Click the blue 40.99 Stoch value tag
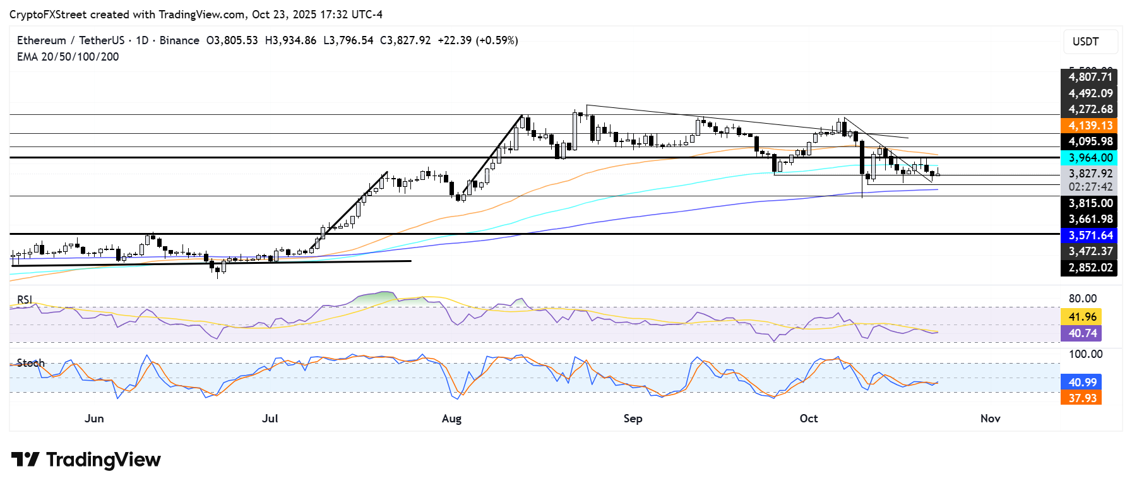 click(x=1081, y=383)
